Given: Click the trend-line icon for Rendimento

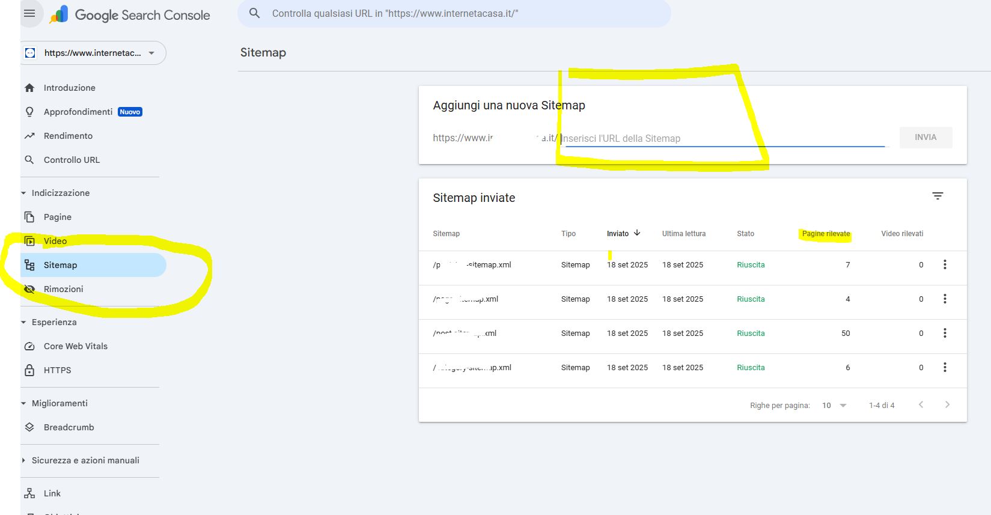Looking at the screenshot, I should [x=29, y=136].
